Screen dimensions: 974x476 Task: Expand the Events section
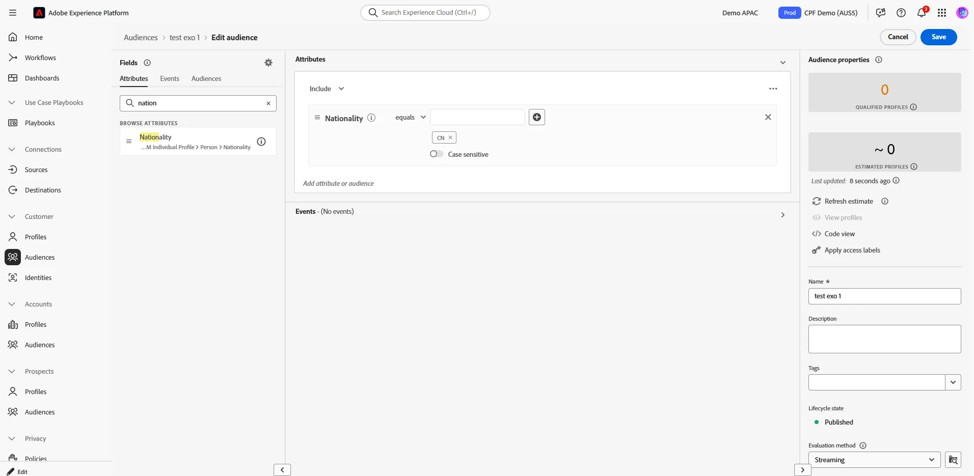point(783,215)
